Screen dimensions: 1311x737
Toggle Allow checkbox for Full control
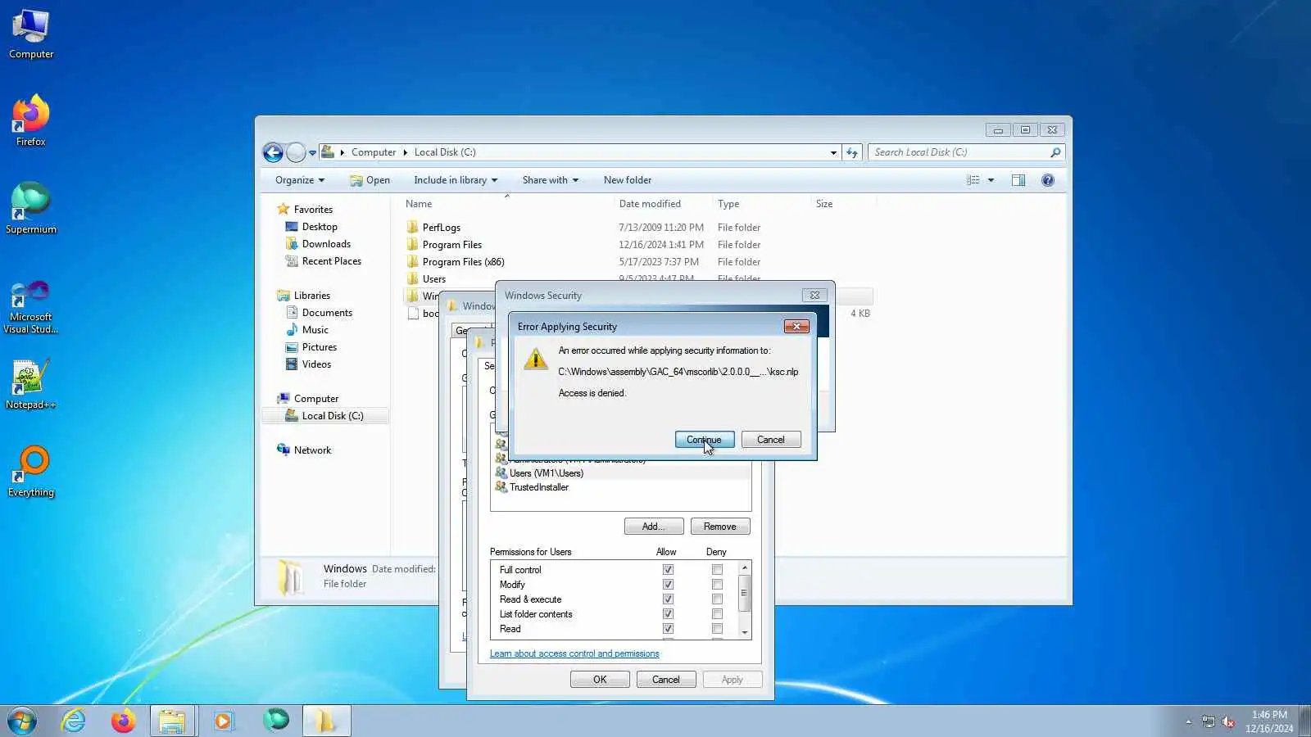[668, 570]
